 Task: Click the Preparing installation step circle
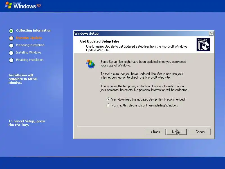[x=11, y=45]
